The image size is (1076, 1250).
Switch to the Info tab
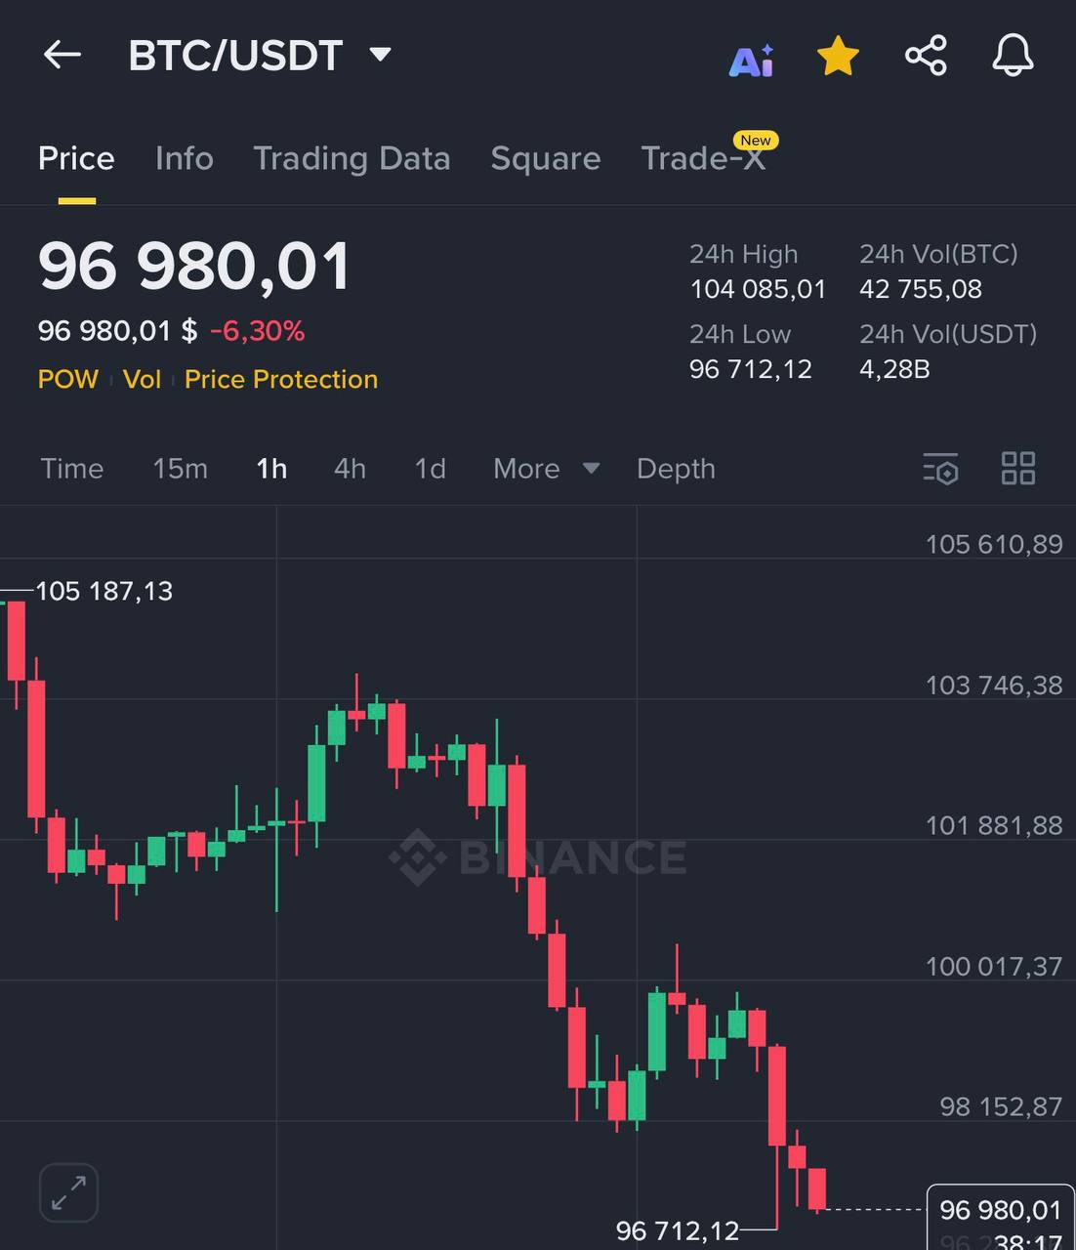click(184, 158)
